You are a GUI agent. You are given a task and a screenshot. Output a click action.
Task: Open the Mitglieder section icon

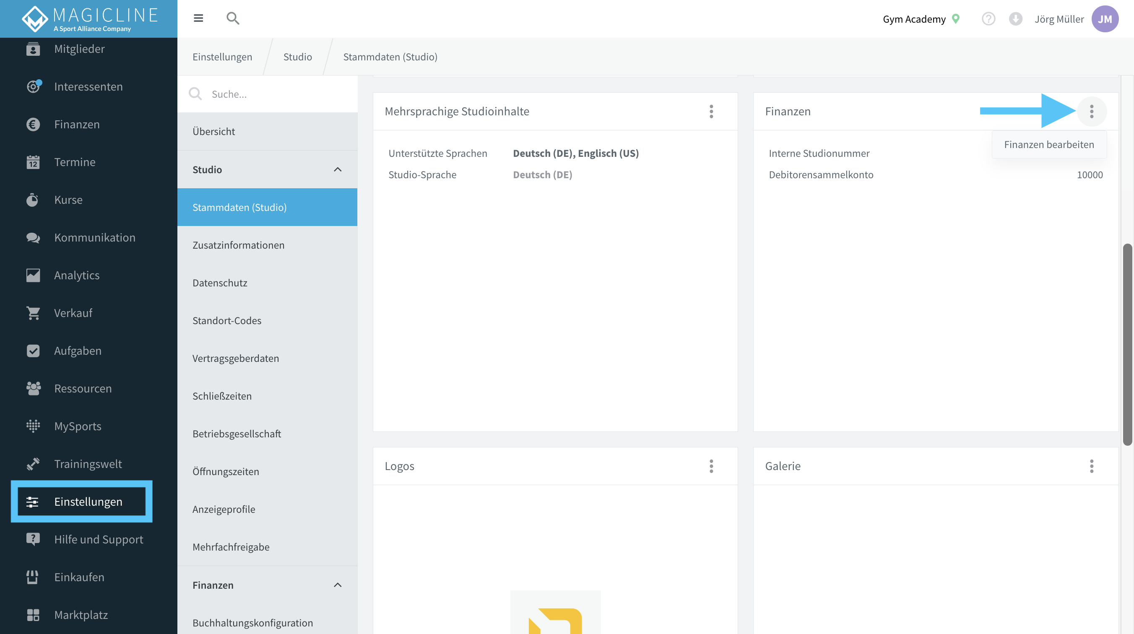pos(33,49)
